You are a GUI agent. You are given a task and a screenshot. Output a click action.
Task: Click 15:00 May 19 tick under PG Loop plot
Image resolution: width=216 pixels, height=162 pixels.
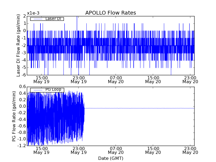click(x=41, y=150)
